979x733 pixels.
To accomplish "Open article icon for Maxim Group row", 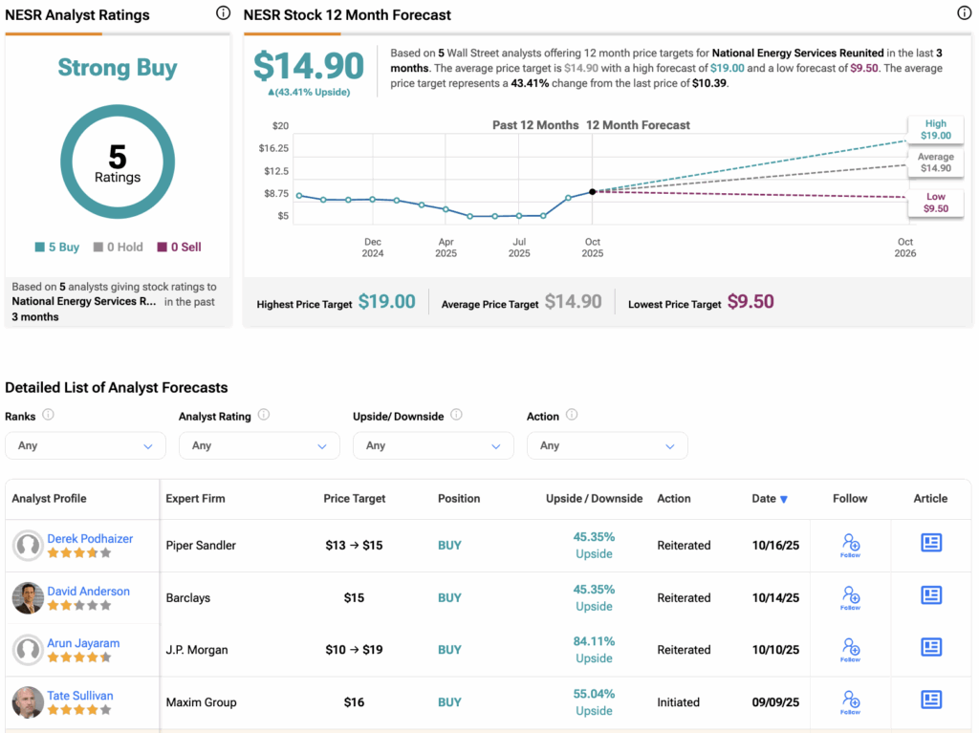I will [x=931, y=700].
